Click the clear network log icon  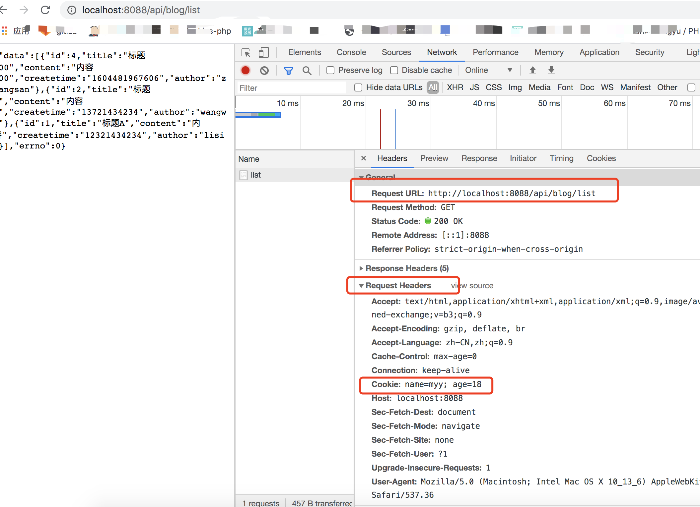pyautogui.click(x=264, y=70)
